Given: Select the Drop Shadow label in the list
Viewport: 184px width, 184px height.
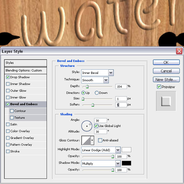Looking at the screenshot, I should click(20, 77).
